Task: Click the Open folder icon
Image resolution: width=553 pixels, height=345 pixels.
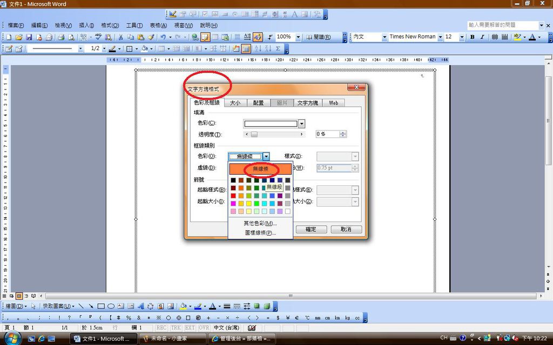Action: click(19, 37)
